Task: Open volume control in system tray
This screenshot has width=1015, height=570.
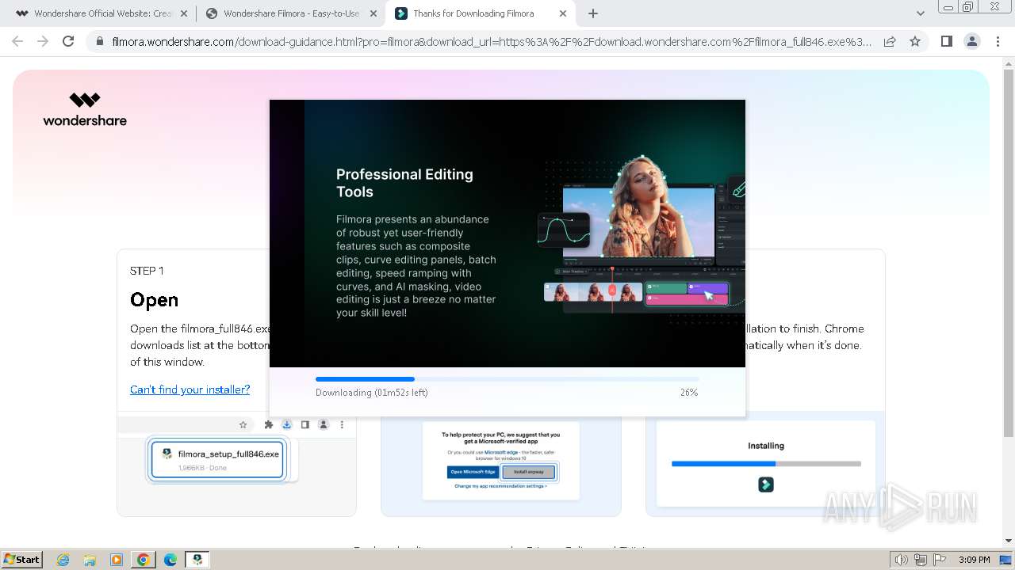Action: [x=901, y=560]
